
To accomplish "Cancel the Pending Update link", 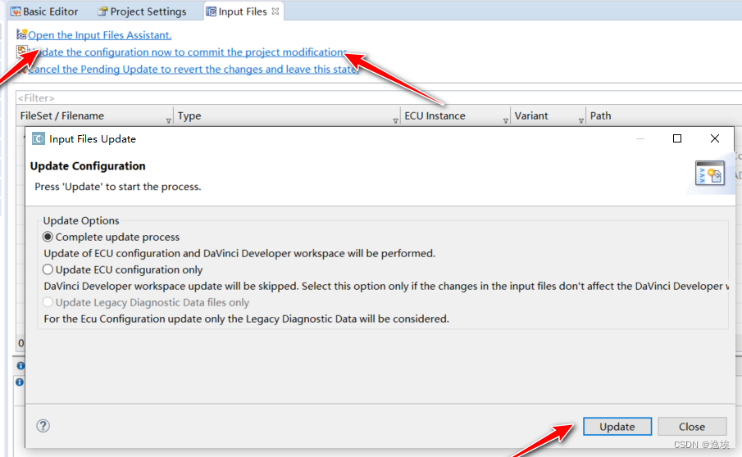I will point(193,69).
